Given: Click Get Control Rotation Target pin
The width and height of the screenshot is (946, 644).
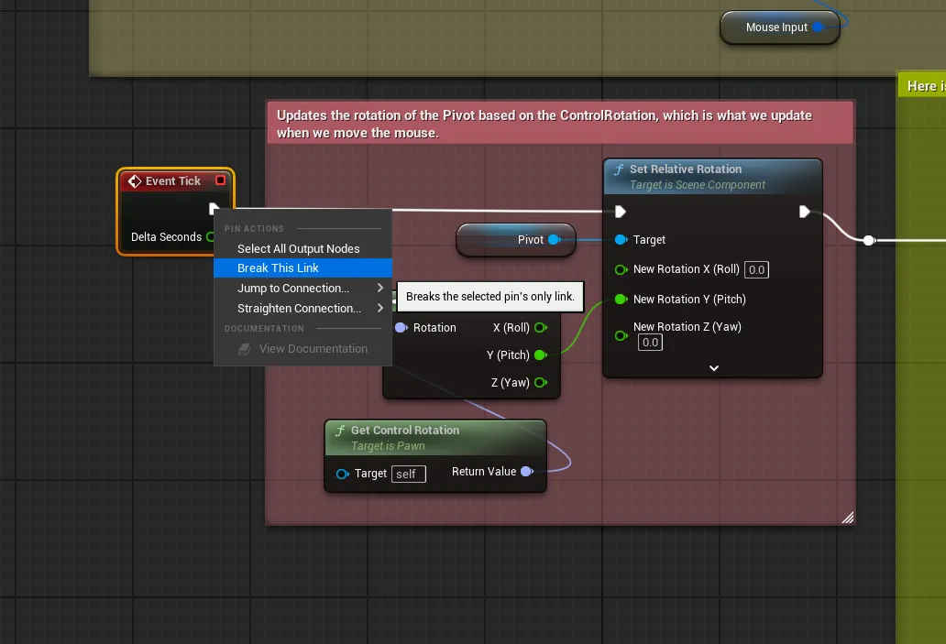Looking at the screenshot, I should click(342, 474).
